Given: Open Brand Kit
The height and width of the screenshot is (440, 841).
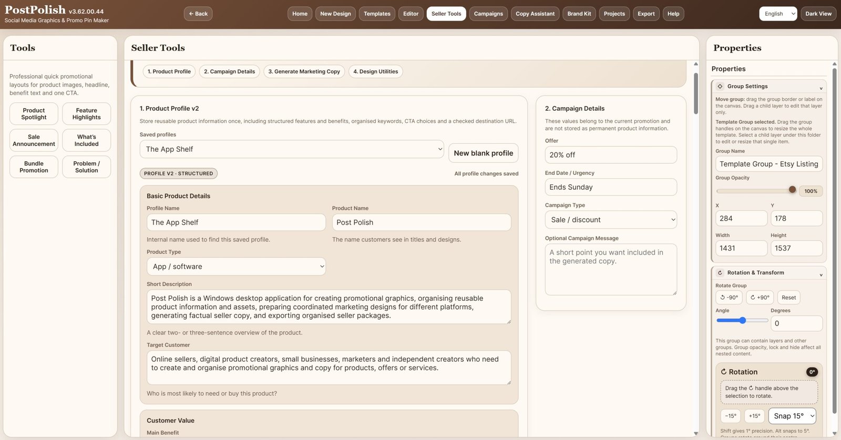Looking at the screenshot, I should (x=579, y=14).
